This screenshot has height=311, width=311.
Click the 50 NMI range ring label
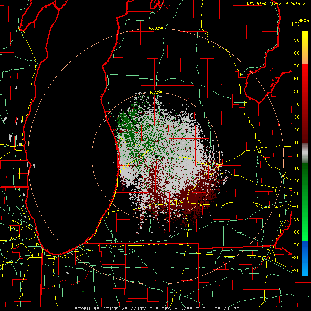[155, 92]
